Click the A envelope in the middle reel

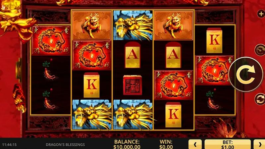click(x=133, y=55)
